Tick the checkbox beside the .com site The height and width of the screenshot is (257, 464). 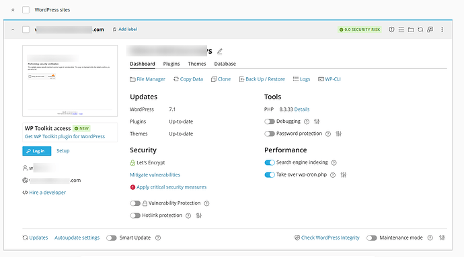coord(26,30)
